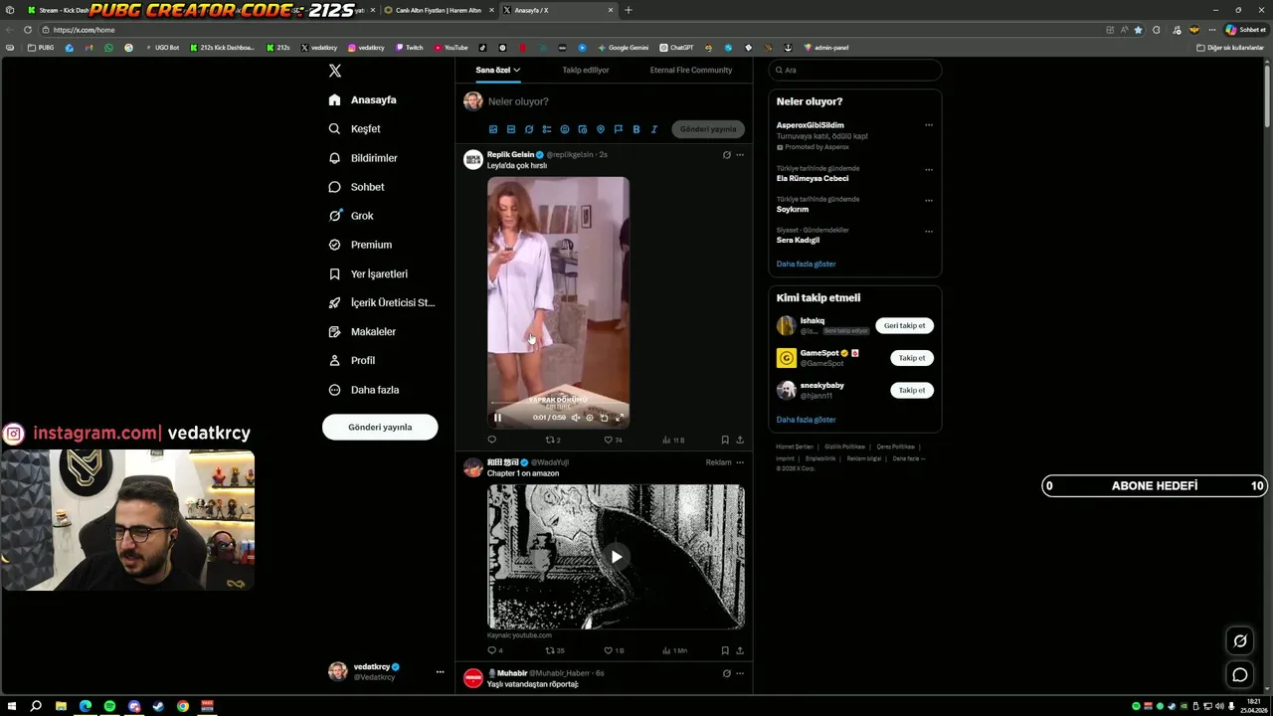Play the WadaYuji ad video
Viewport: 1273px width, 716px height.
click(616, 557)
